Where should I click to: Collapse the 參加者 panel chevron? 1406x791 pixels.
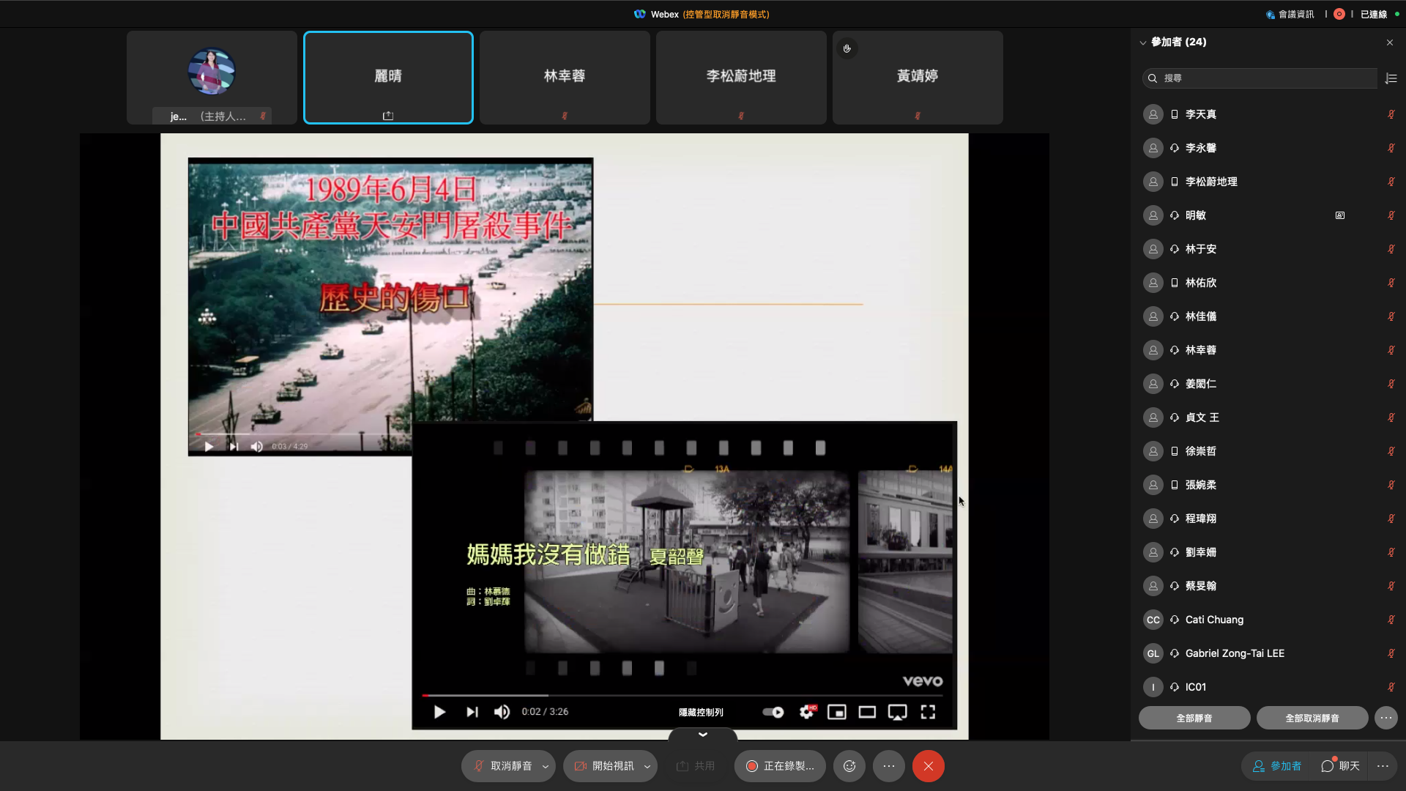pyautogui.click(x=1142, y=42)
